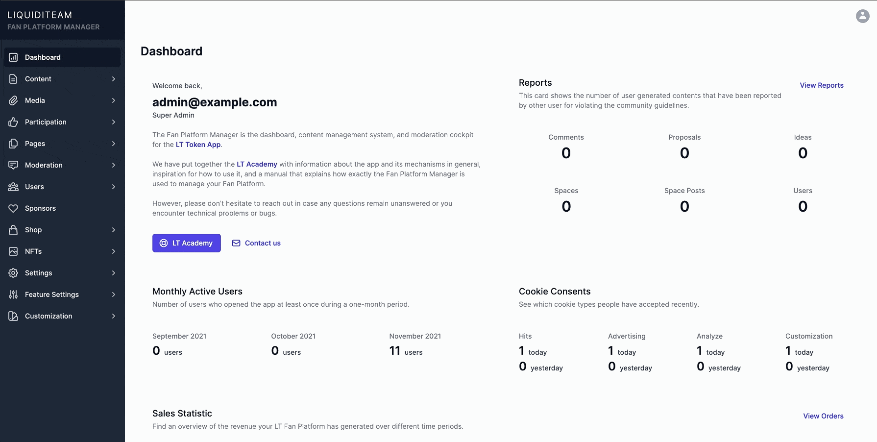Select Pages in the sidebar

(x=34, y=144)
